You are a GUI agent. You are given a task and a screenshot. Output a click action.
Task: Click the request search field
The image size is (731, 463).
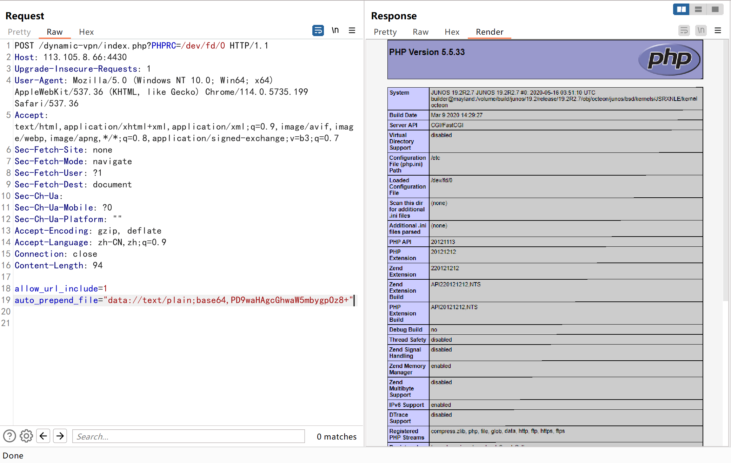(188, 436)
